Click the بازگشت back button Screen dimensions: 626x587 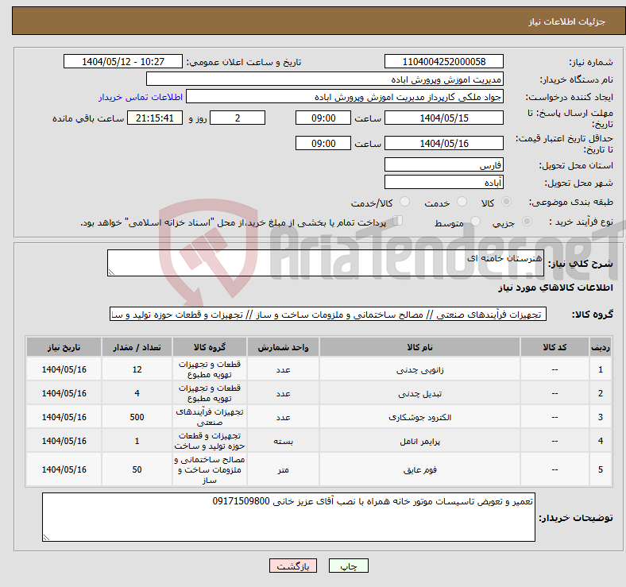[293, 566]
